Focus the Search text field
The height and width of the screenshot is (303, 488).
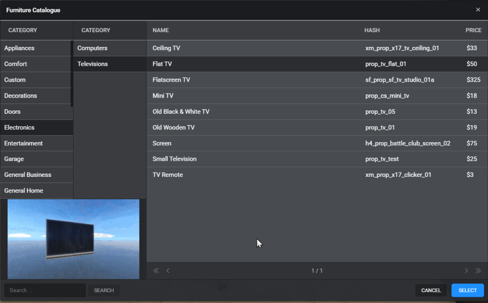pyautogui.click(x=45, y=290)
